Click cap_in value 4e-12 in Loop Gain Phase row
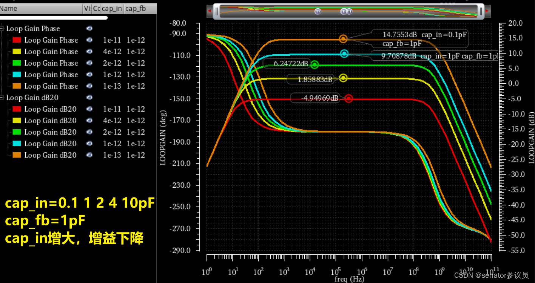535x283 pixels. coord(112,52)
